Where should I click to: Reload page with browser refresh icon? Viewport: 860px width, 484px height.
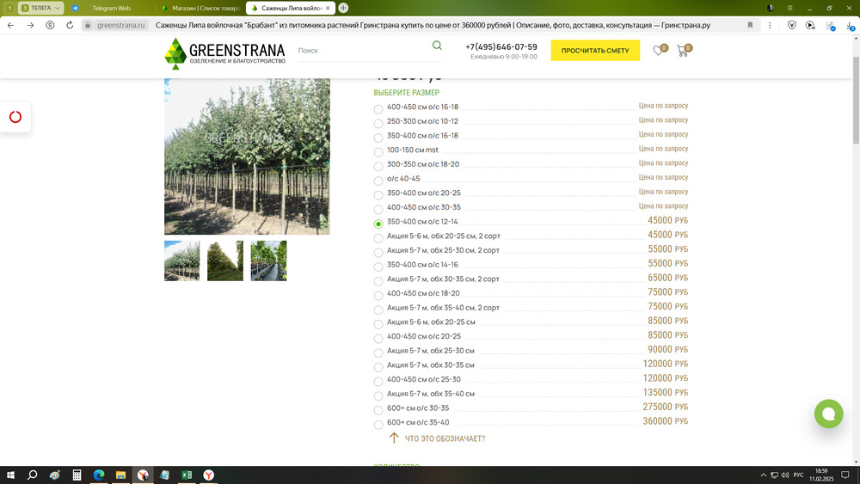tap(50, 26)
